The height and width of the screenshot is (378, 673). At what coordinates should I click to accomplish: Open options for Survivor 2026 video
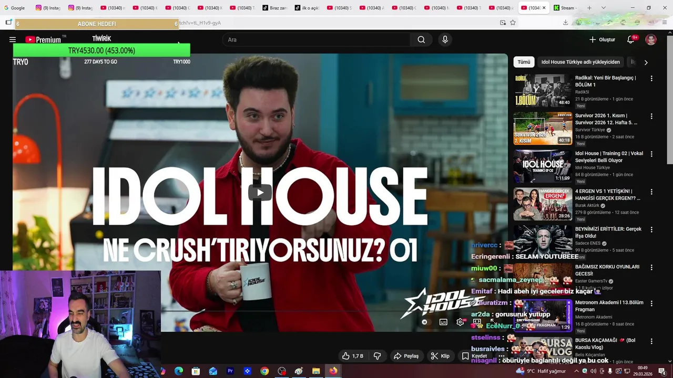coord(651,116)
